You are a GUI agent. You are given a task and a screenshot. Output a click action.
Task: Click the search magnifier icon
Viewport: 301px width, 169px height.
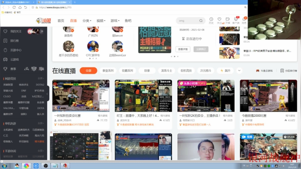(x=201, y=20)
